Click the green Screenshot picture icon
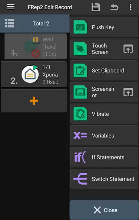Viewport: 139px width, 220px height. click(80, 92)
